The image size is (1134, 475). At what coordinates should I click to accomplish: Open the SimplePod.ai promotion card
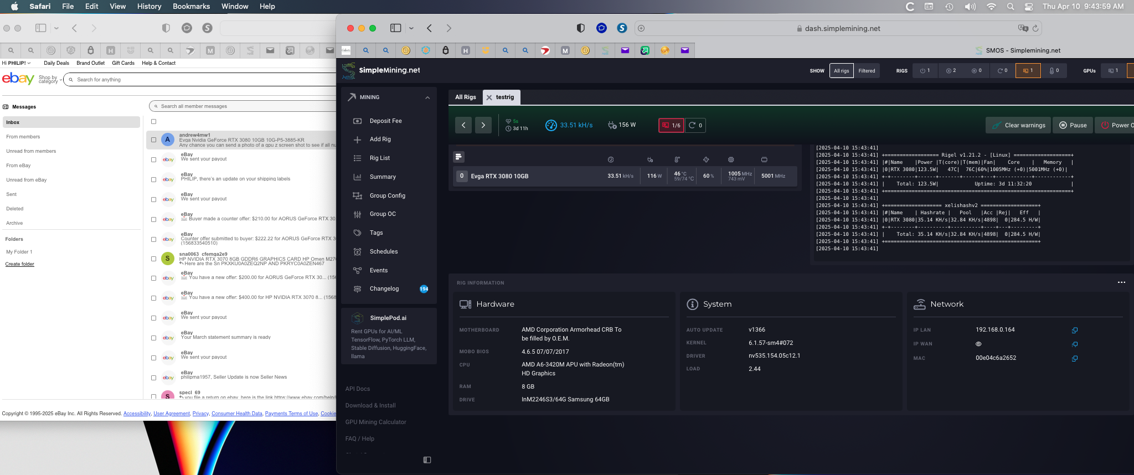(389, 336)
